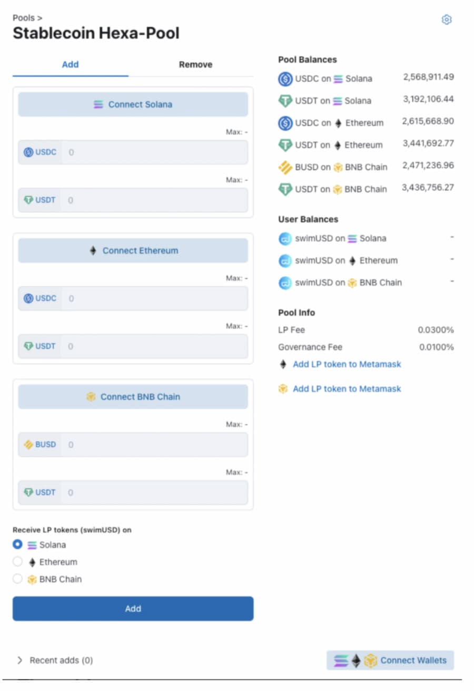This screenshot has height=691, width=474.
Task: Click Solana logo next to Solana radio option
Action: pos(32,545)
